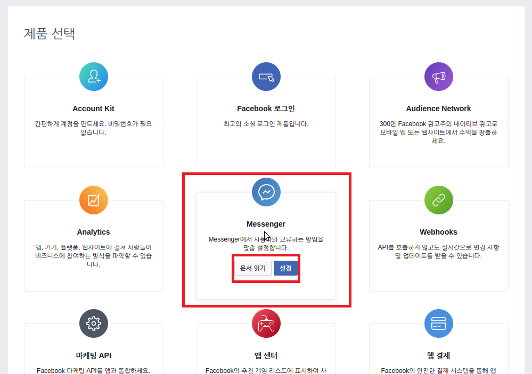Screen dimensions: 532x374
Task: Select the Webhooks card title
Action: 438,232
